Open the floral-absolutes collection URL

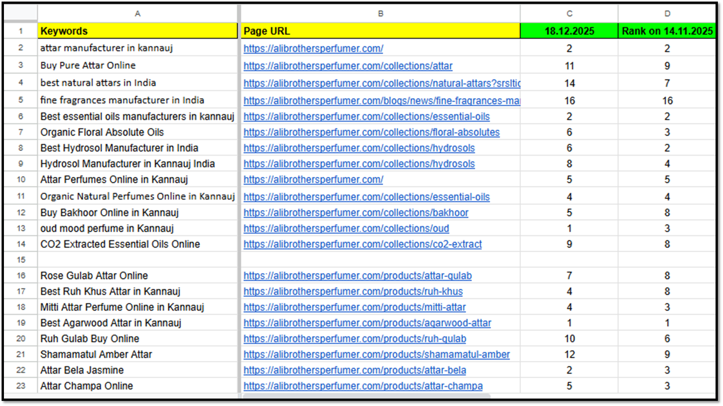pos(371,133)
